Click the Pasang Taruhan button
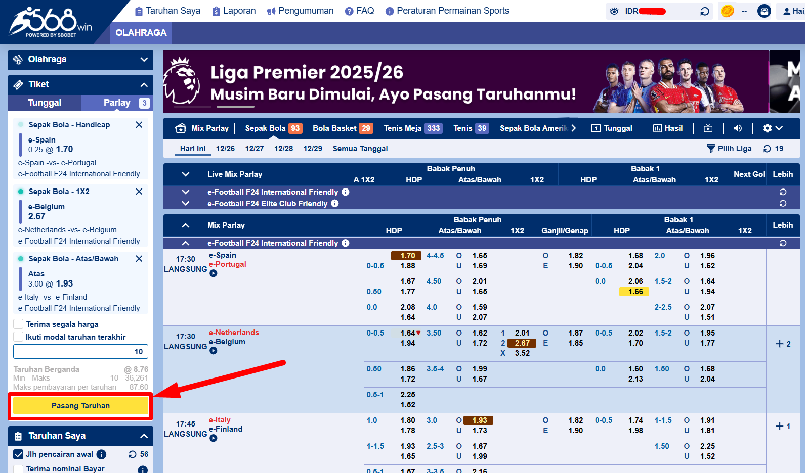Viewport: 805px width, 473px height. [80, 406]
